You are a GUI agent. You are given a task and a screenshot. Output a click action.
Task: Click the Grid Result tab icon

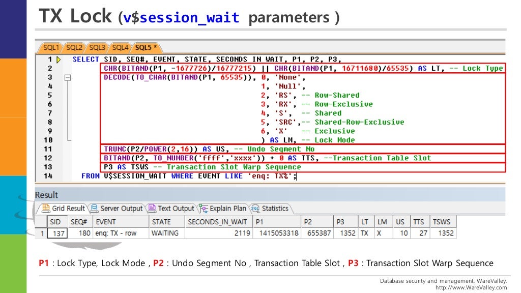point(46,208)
